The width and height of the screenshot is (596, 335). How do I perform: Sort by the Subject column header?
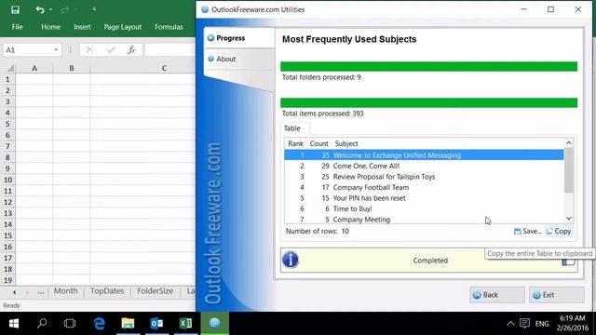(x=398, y=143)
